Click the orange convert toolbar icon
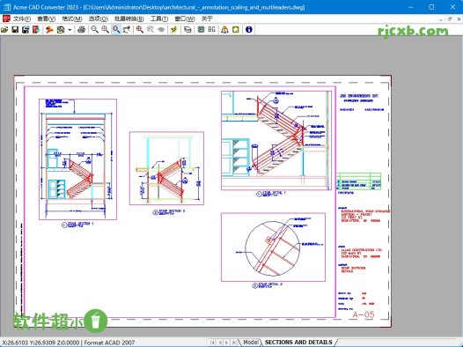This screenshot has height=347, width=463. [49, 30]
